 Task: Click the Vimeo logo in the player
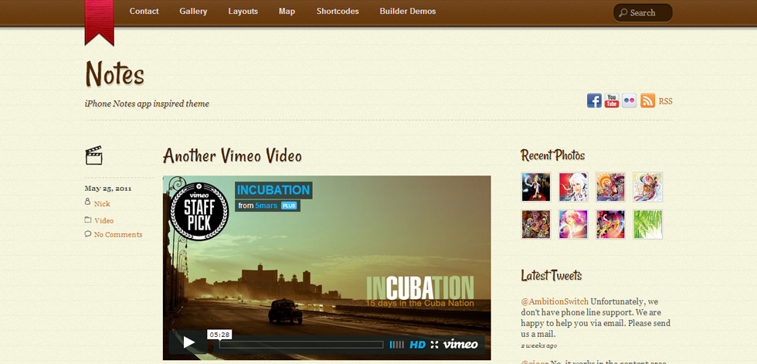(x=460, y=344)
